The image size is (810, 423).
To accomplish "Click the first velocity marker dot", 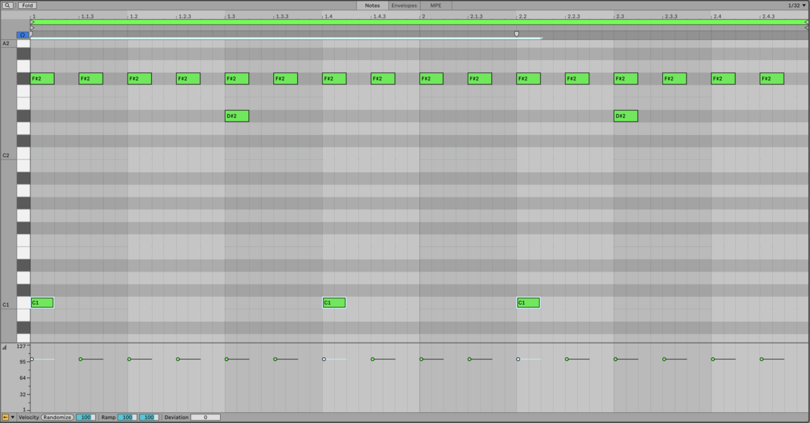I will tap(32, 359).
